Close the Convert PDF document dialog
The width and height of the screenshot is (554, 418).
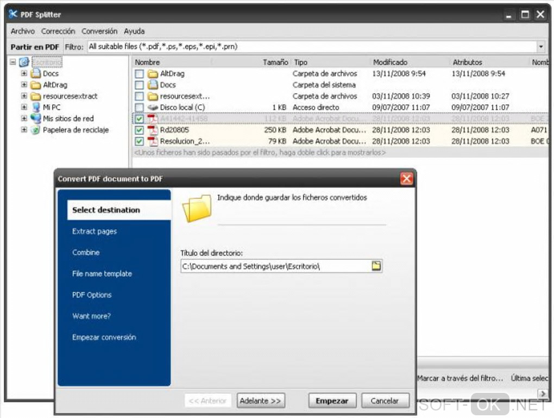tap(406, 179)
